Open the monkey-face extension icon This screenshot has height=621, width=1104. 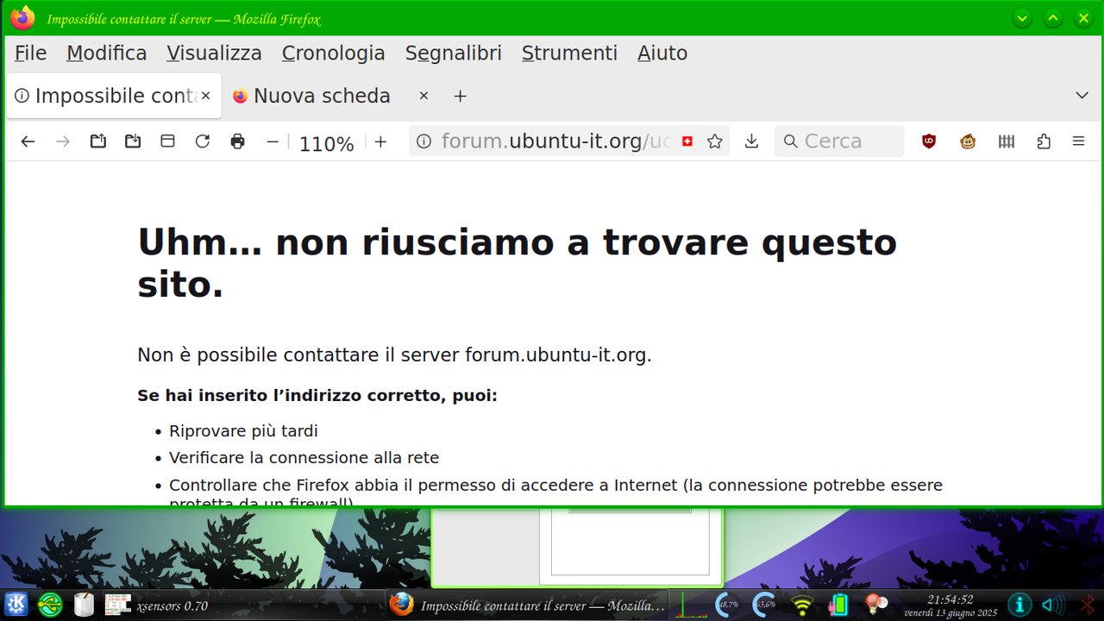point(968,141)
